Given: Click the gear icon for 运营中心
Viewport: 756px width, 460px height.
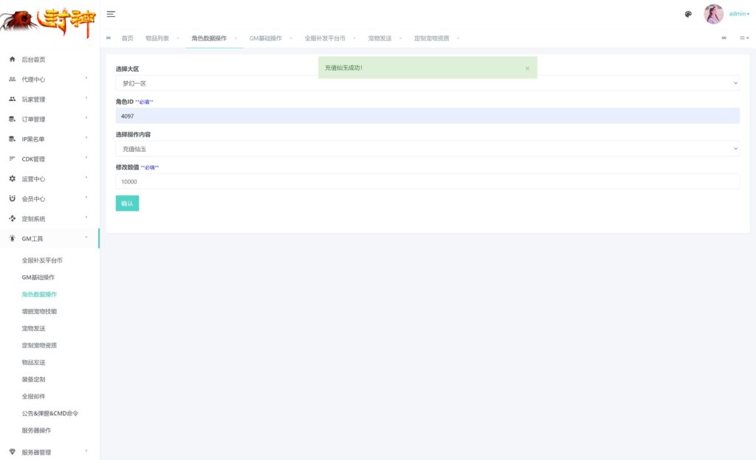Looking at the screenshot, I should pyautogui.click(x=12, y=178).
